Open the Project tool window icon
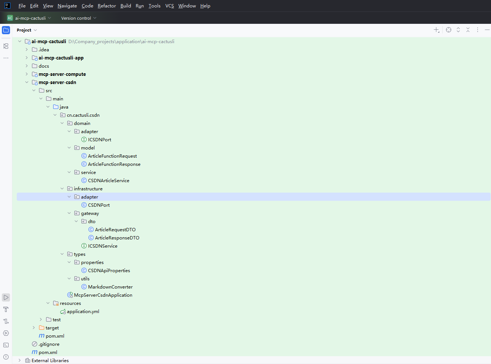 click(x=6, y=30)
